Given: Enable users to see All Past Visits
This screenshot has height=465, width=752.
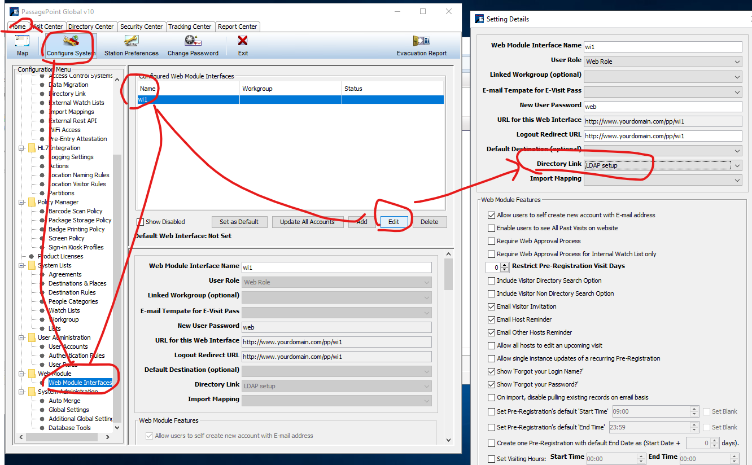Looking at the screenshot, I should [x=491, y=228].
